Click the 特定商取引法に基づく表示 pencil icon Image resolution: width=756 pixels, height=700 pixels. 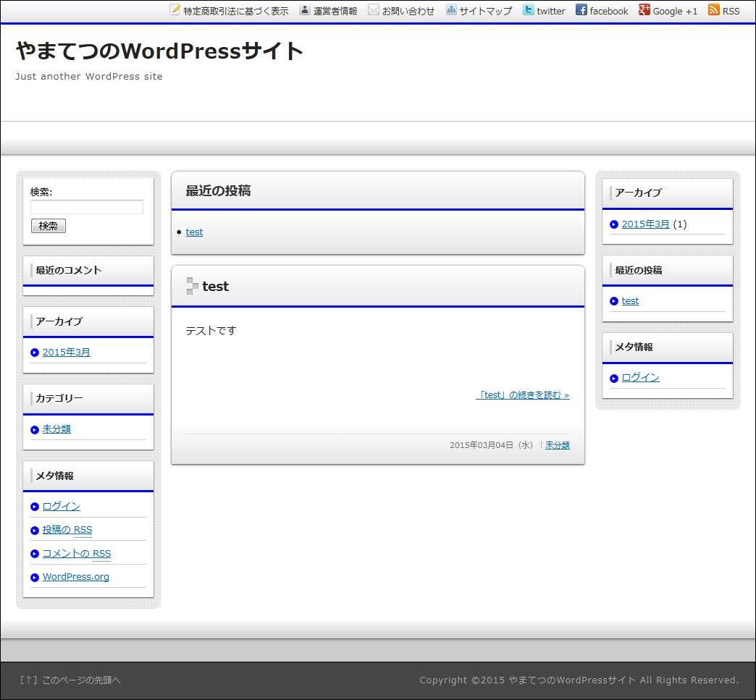(175, 9)
